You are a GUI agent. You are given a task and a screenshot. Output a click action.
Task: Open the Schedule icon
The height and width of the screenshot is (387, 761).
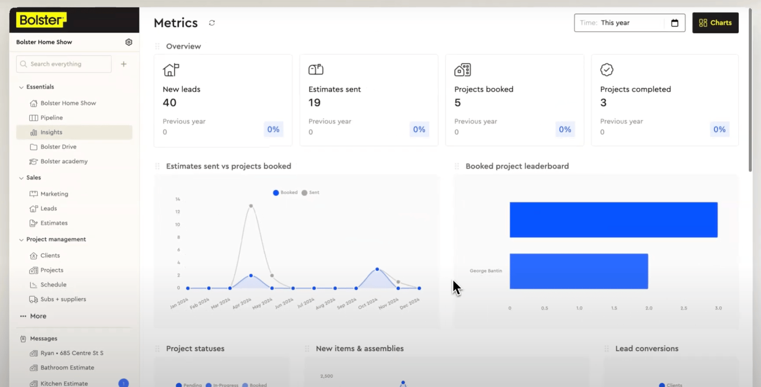tap(34, 284)
